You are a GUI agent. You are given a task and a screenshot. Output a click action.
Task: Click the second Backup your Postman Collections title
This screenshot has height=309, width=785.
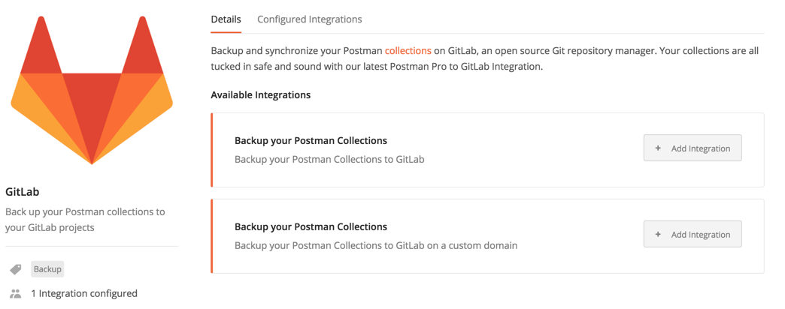point(311,226)
